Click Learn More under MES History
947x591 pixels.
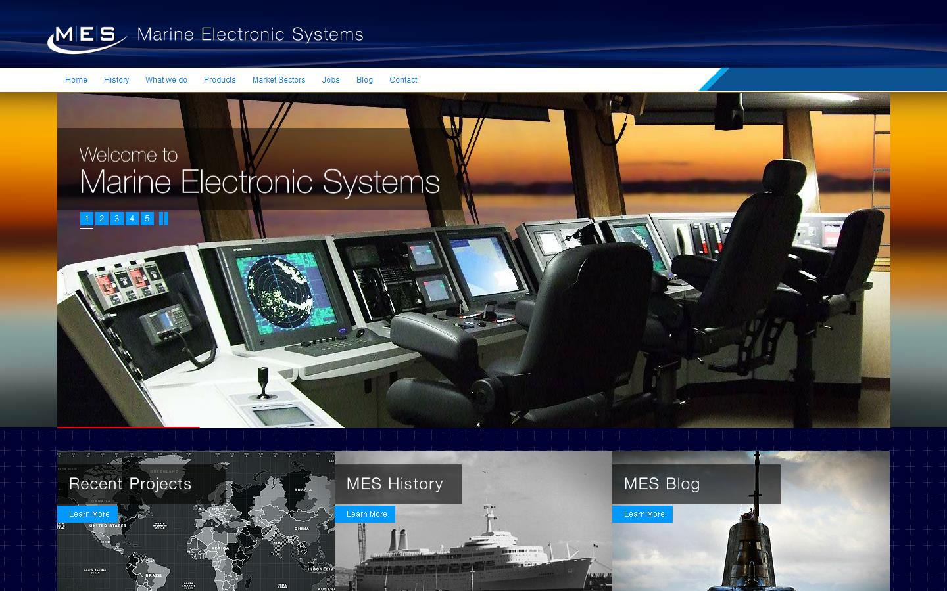tap(366, 514)
